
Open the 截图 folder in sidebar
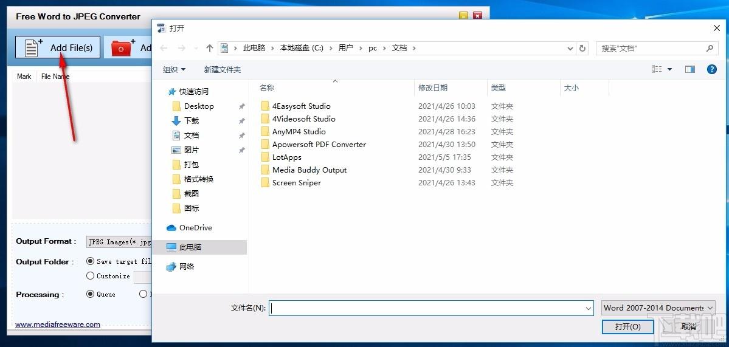click(191, 194)
